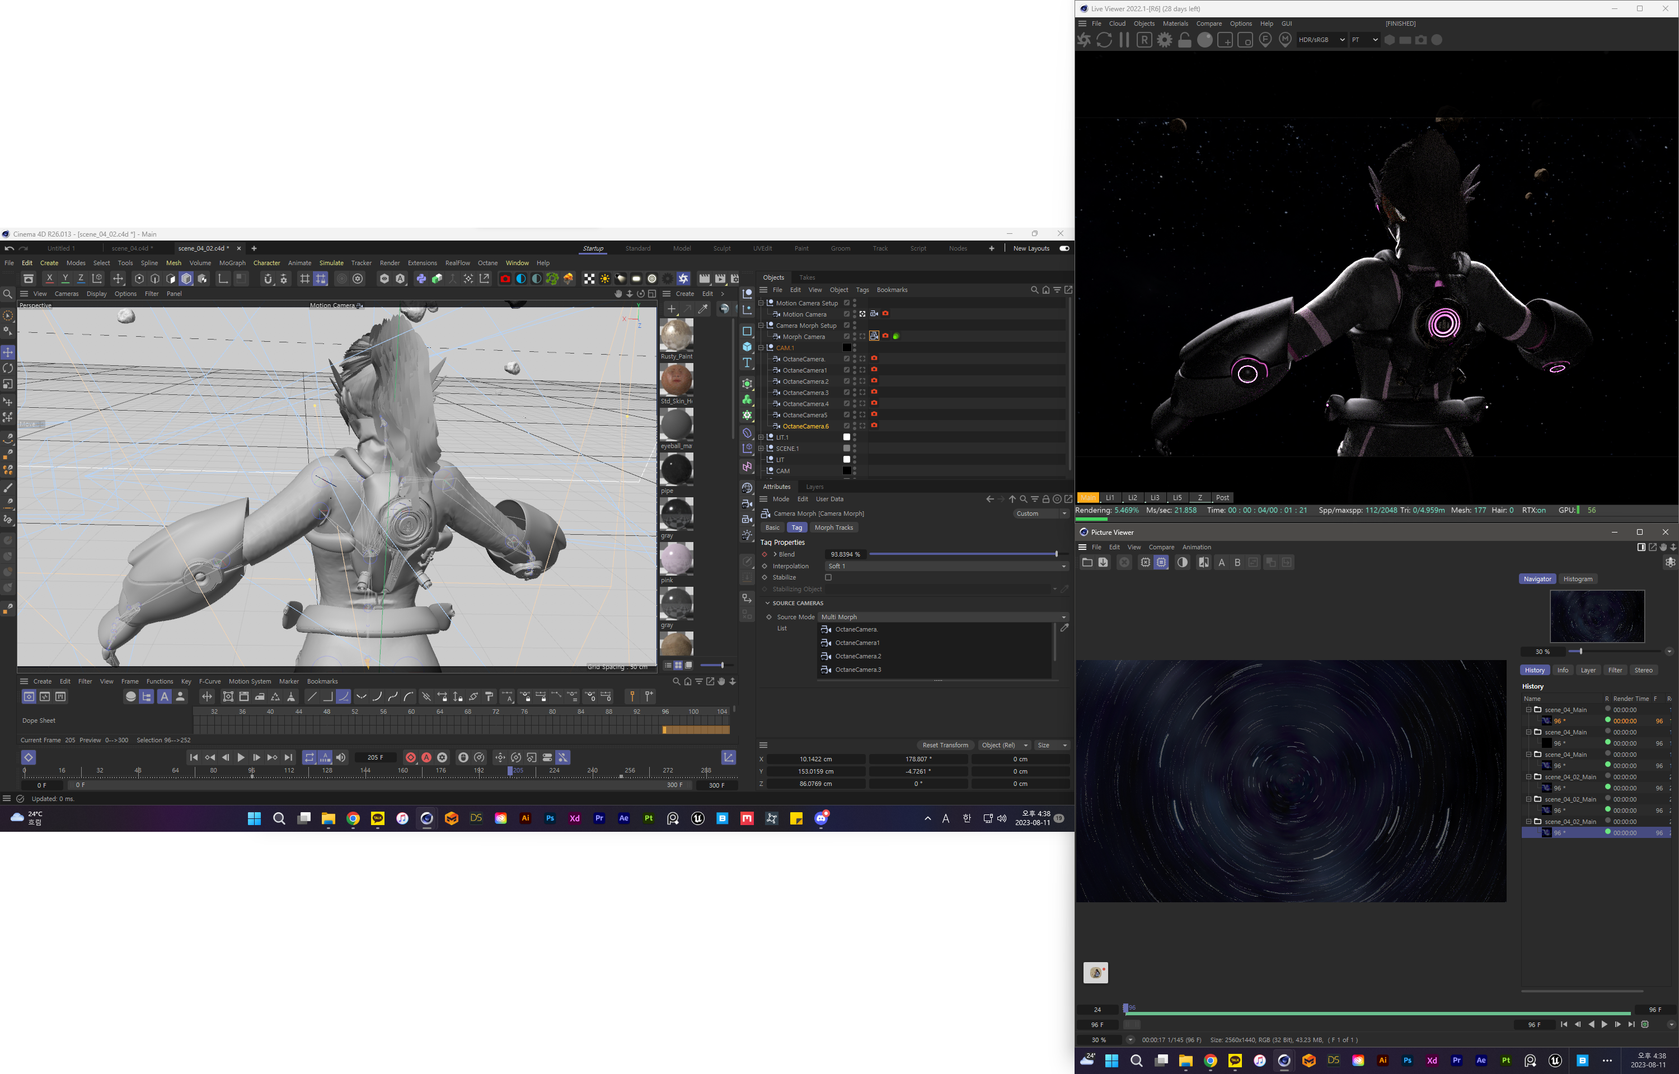Switch to the Takes tab

coord(807,277)
